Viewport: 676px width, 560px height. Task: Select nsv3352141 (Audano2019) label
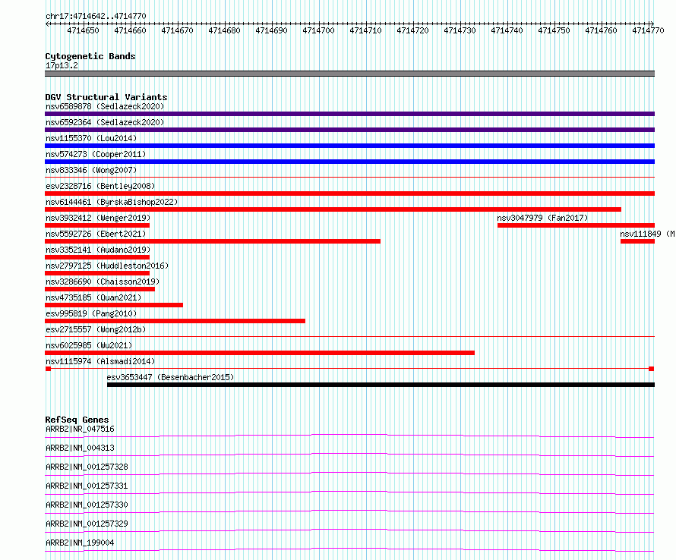(98, 250)
